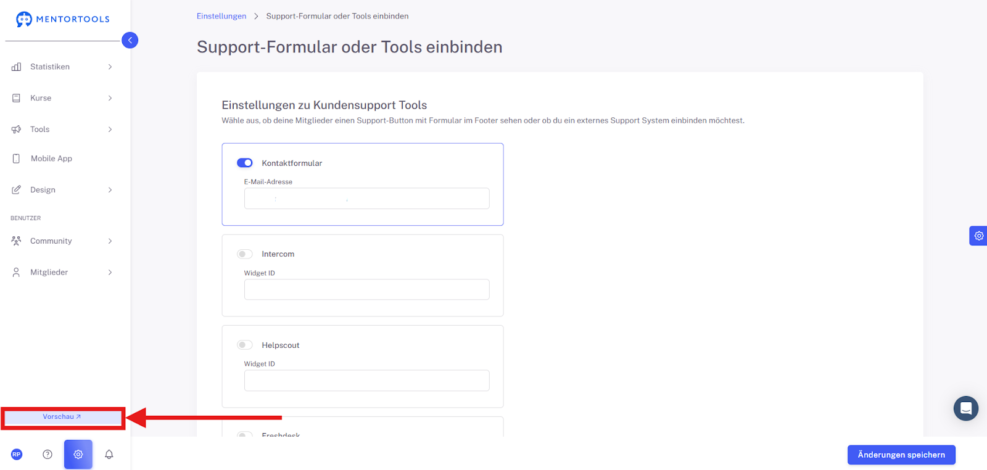This screenshot has width=987, height=470.
Task: Click the Design pencil icon
Action: [x=17, y=190]
